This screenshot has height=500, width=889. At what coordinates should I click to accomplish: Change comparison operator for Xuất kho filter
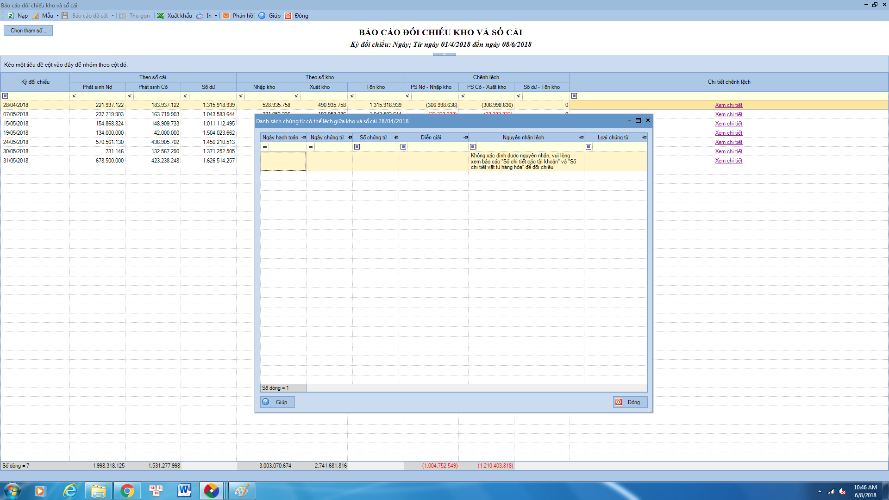tap(296, 96)
